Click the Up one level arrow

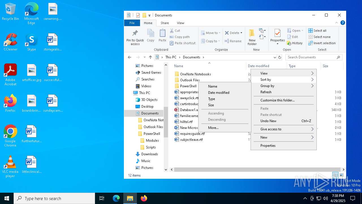click(x=150, y=57)
